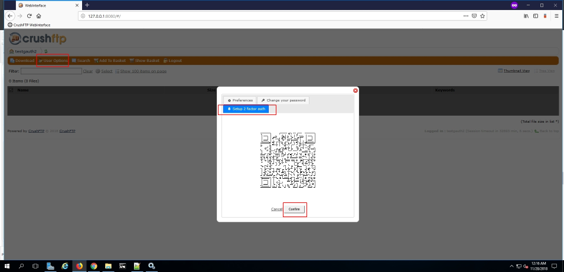Open User Options in the toolbar

pyautogui.click(x=53, y=60)
